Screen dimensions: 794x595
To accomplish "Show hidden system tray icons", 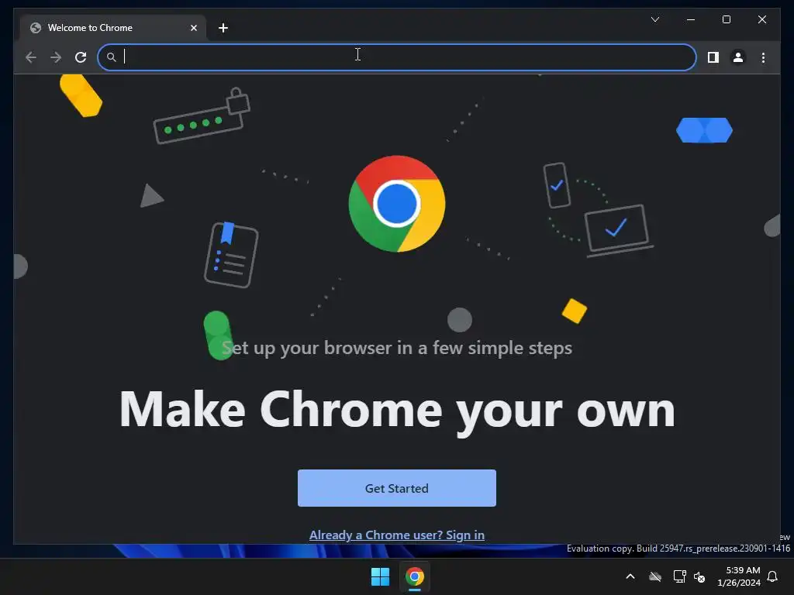I will pyautogui.click(x=630, y=576).
